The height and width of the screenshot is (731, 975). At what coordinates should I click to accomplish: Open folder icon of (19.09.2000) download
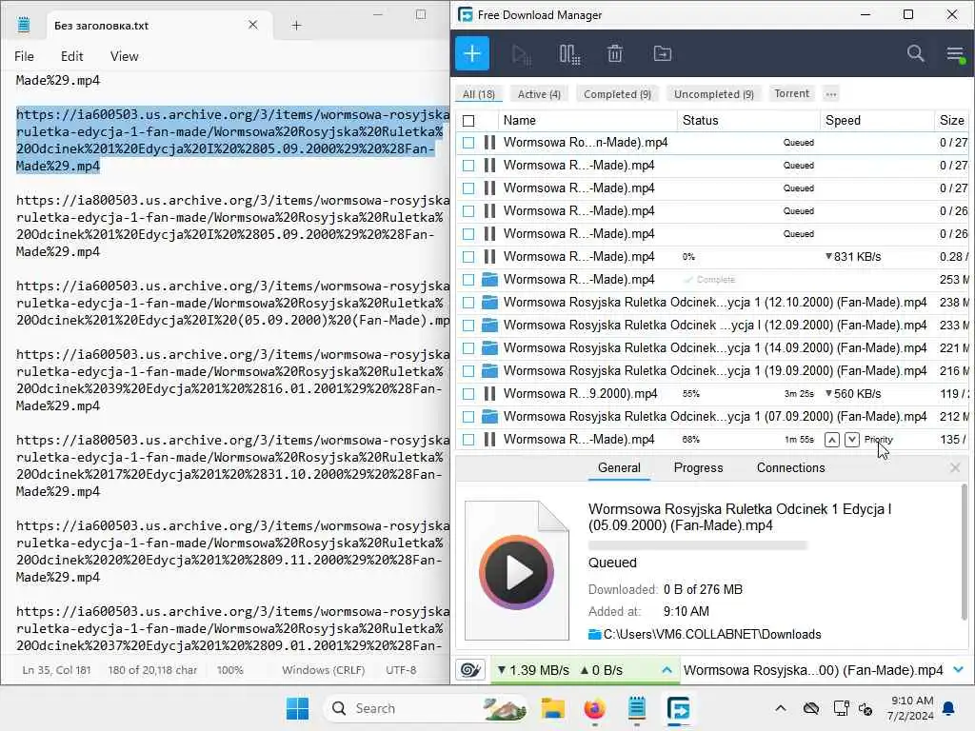(x=490, y=371)
